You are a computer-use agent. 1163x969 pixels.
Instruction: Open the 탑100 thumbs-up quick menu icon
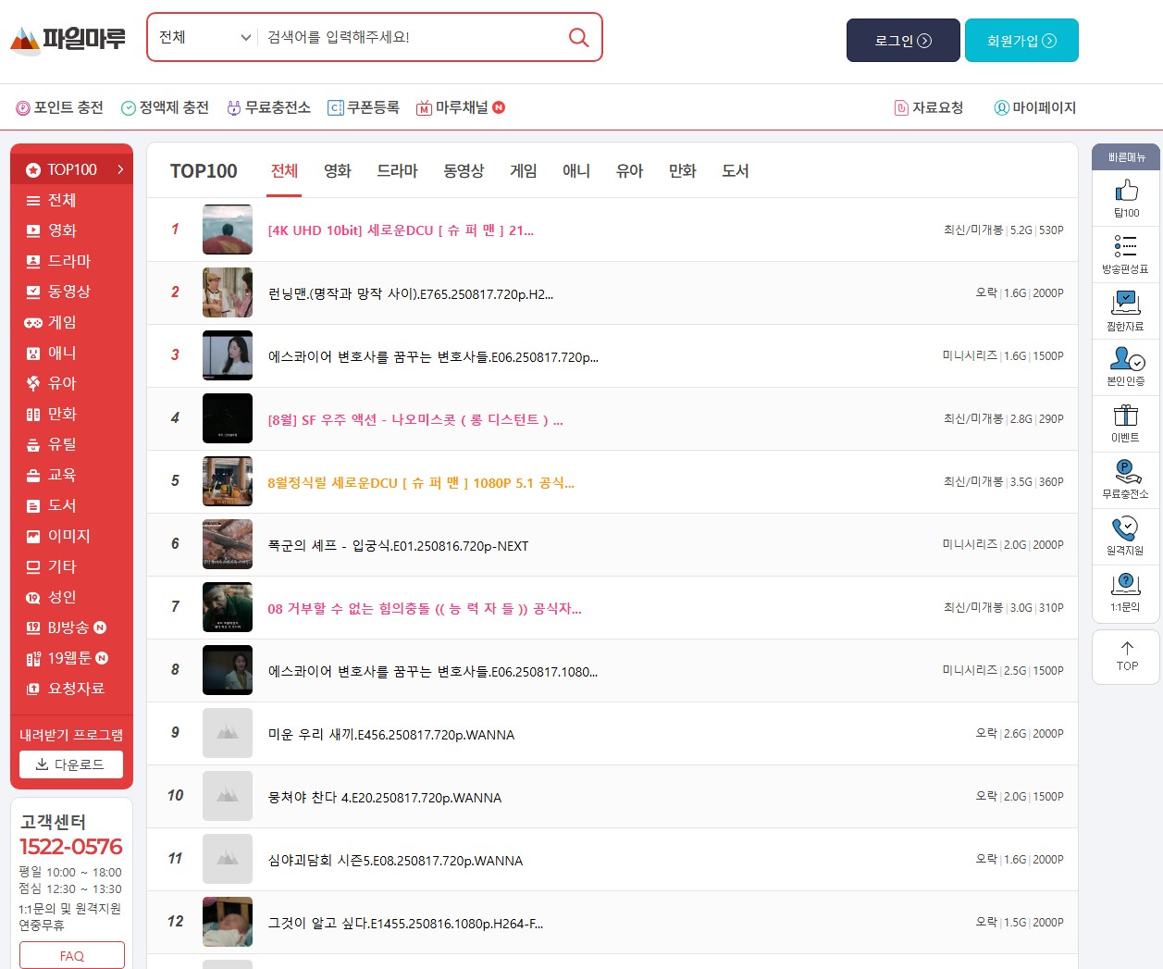coord(1126,192)
